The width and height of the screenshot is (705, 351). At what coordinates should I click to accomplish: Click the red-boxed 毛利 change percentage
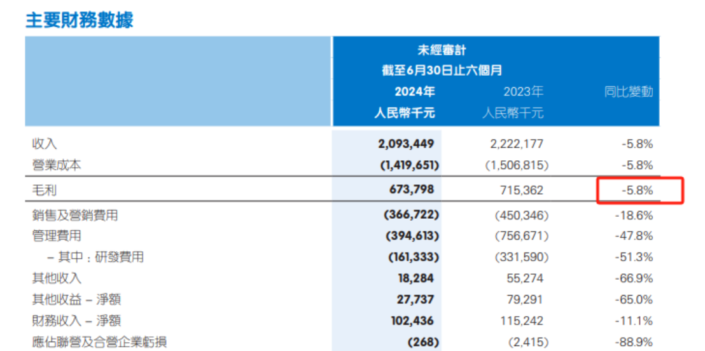click(638, 190)
